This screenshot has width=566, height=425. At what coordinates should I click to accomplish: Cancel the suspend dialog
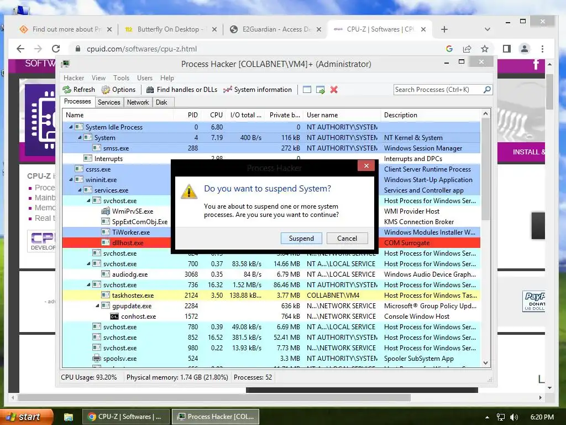pyautogui.click(x=347, y=238)
